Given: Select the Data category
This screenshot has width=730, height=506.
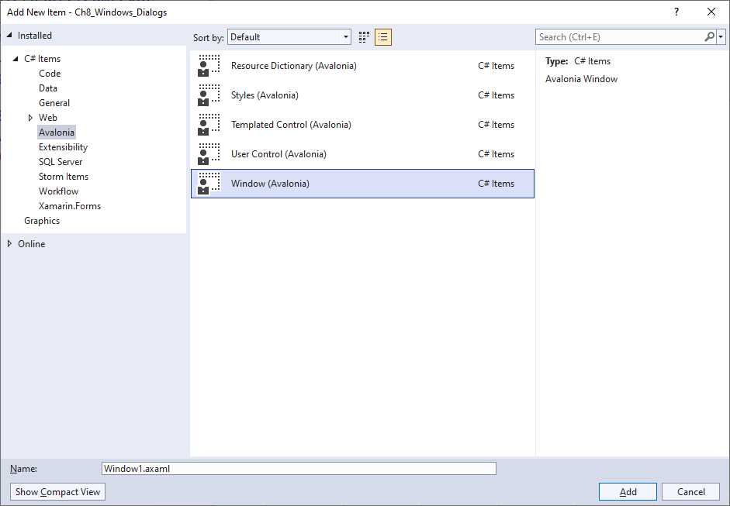Looking at the screenshot, I should (48, 88).
